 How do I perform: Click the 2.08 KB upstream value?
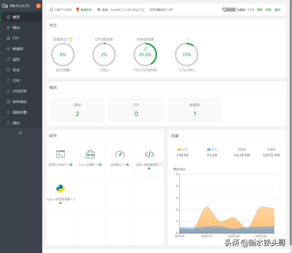182,155
